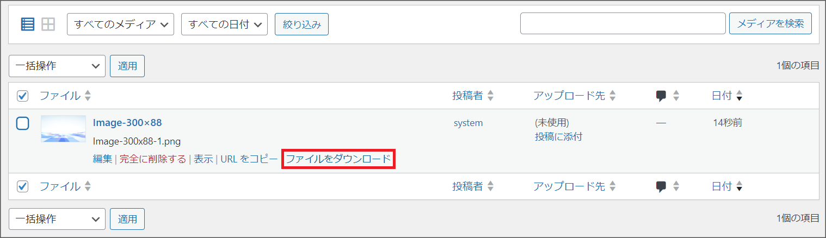Click comments bubble icon in top header

(x=662, y=96)
